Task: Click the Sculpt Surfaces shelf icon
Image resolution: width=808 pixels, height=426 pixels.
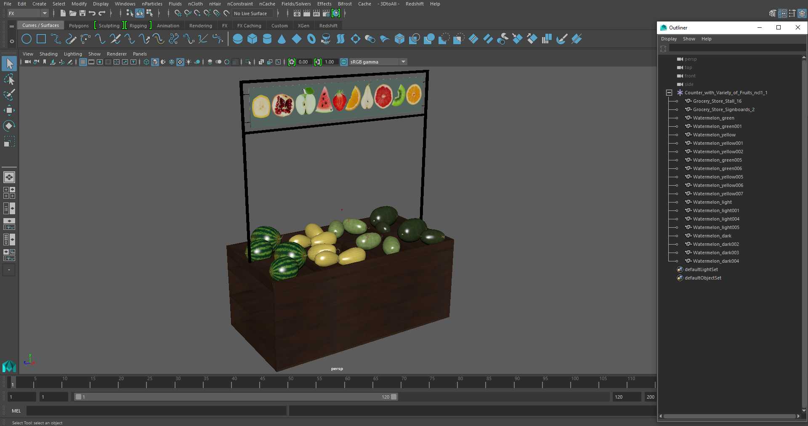Action: pyautogui.click(x=562, y=39)
